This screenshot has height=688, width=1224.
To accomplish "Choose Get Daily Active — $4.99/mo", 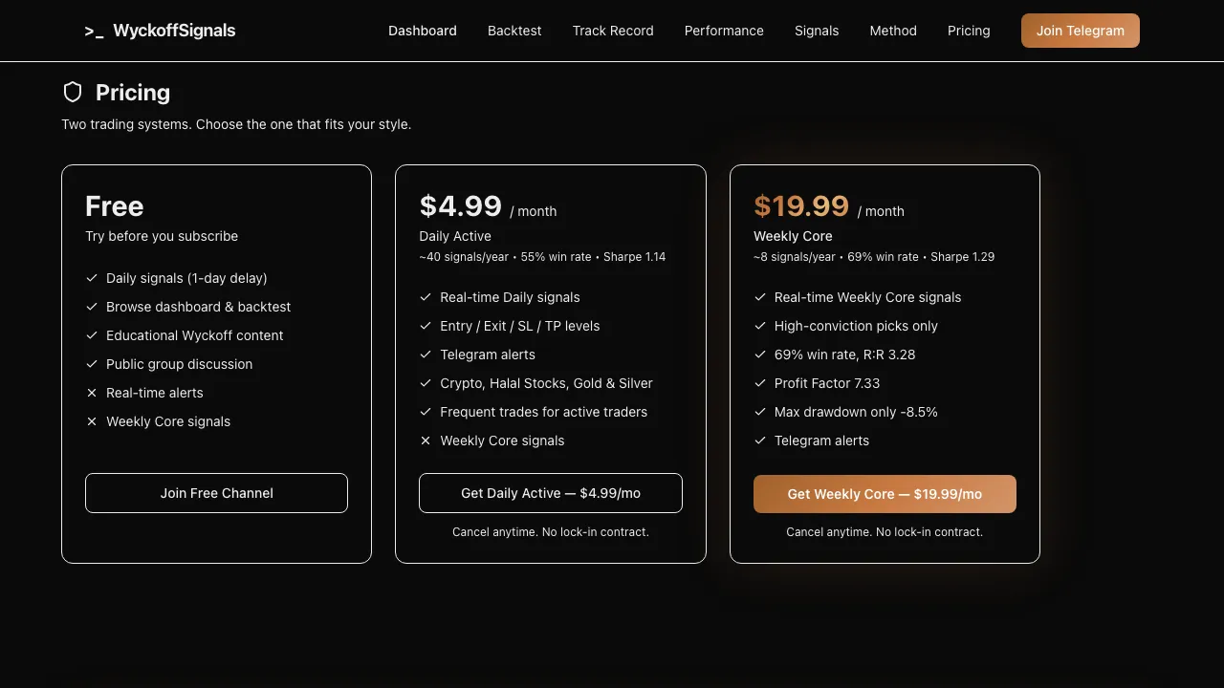I will (551, 493).
